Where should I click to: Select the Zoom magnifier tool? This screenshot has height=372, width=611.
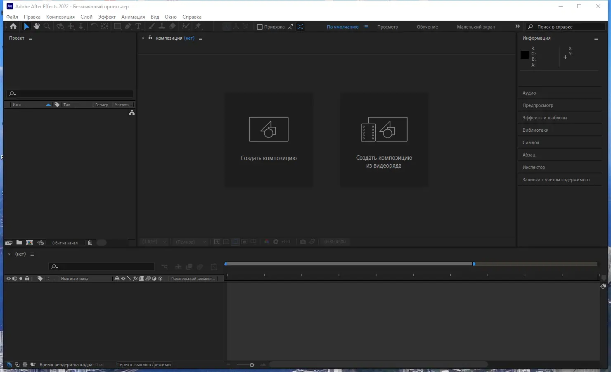click(47, 26)
